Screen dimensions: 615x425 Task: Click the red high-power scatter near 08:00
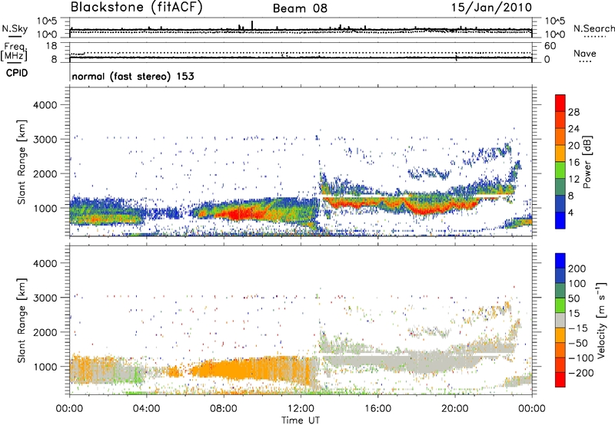[x=239, y=214]
